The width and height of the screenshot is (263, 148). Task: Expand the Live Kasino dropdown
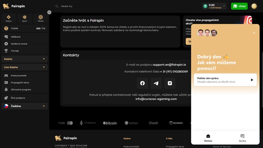25,67
